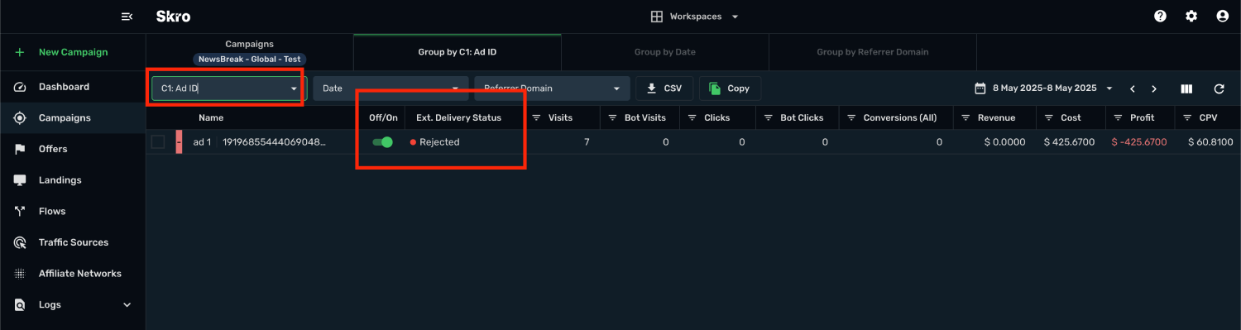Viewport: 1241px width, 330px height.
Task: Open the column settings icon
Action: click(1186, 88)
